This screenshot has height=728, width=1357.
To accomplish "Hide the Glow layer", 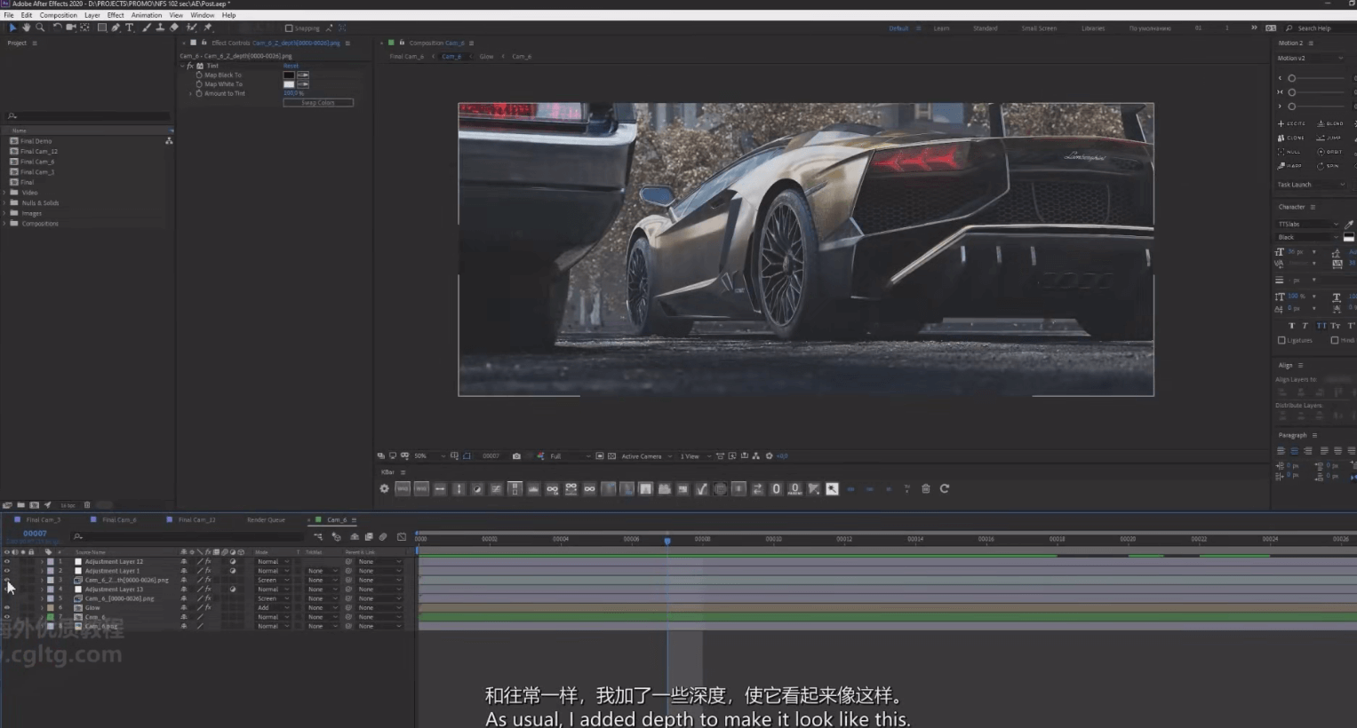I will [7, 607].
